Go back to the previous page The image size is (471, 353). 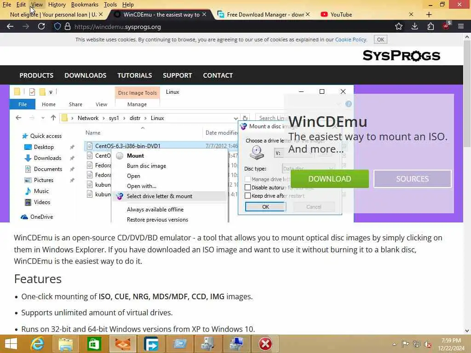pyautogui.click(x=10, y=26)
